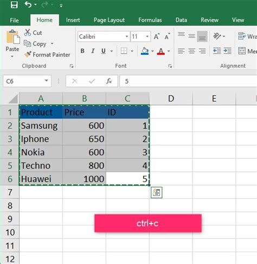The height and width of the screenshot is (264, 257).
Task: Toggle Italic formatting
Action: click(93, 51)
